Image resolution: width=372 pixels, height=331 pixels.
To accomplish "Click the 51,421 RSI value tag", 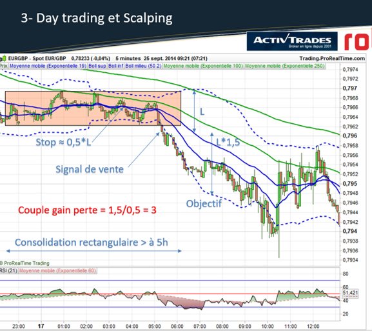I will pos(350,293).
